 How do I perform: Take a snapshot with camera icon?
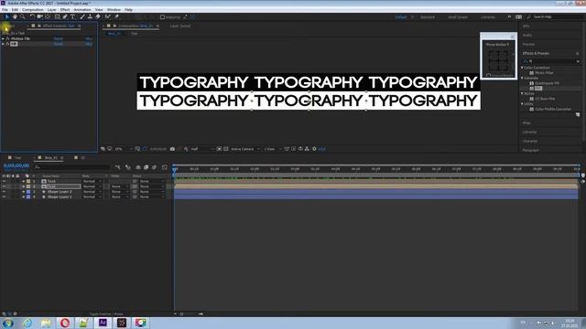pos(172,149)
